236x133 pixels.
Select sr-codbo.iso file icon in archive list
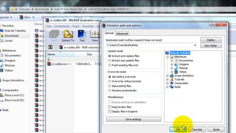tap(49, 64)
